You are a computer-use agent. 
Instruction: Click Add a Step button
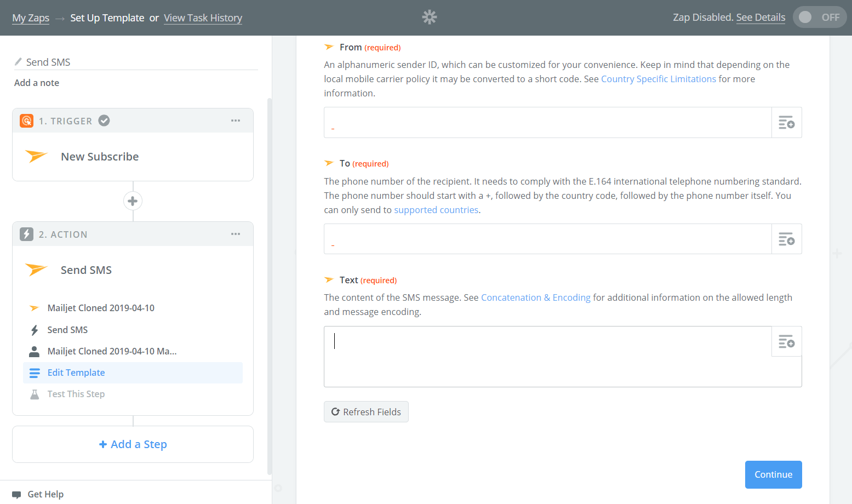133,444
